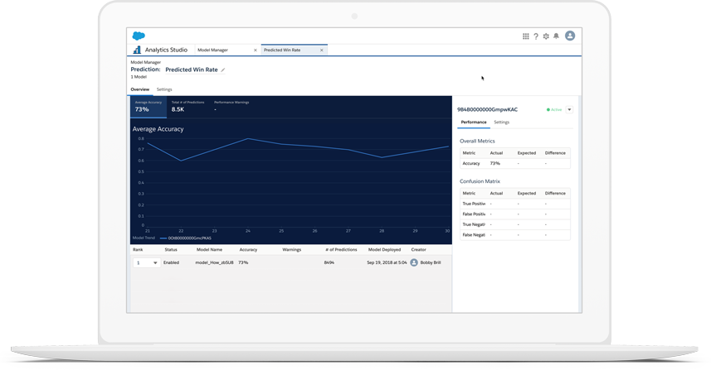
Task: Click the Rank column header
Action: [x=138, y=250]
